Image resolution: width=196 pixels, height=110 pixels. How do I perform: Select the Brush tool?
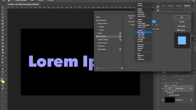tap(2, 33)
